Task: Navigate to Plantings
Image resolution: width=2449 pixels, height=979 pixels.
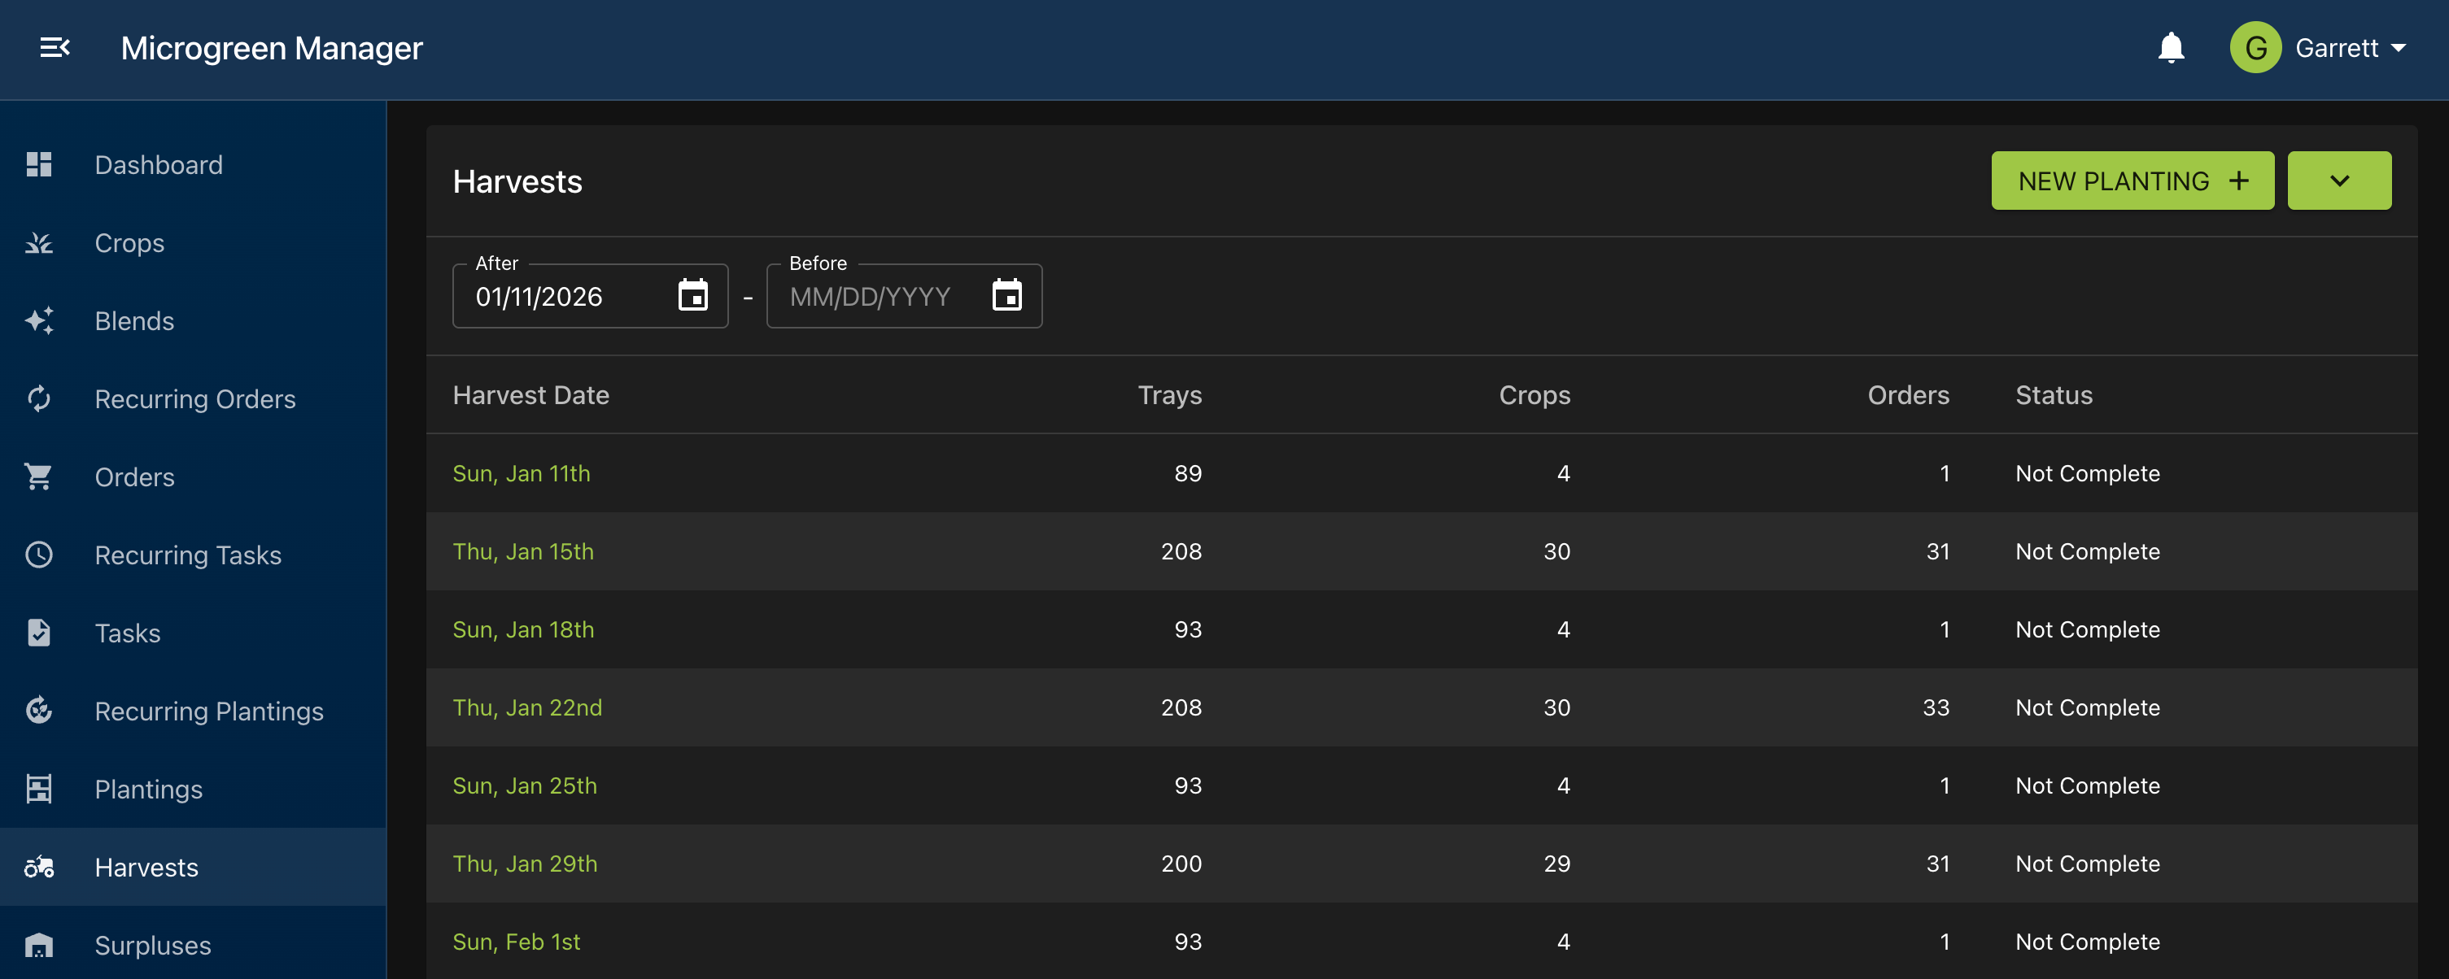Action: [x=193, y=789]
